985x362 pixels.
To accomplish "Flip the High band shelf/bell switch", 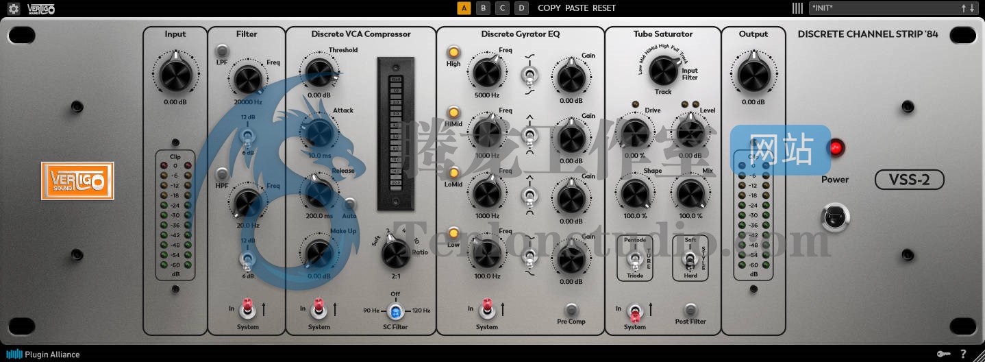I will pyautogui.click(x=529, y=73).
